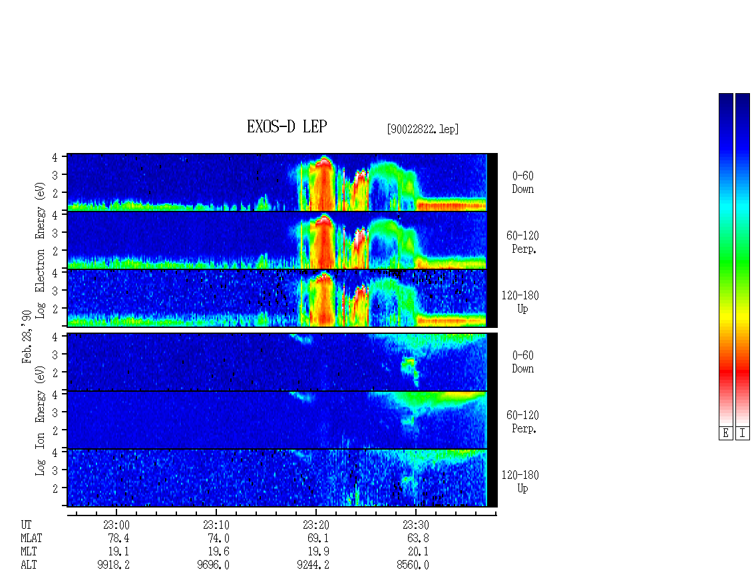Click the MLAT value 78.4
752x582 pixels.
click(x=118, y=538)
